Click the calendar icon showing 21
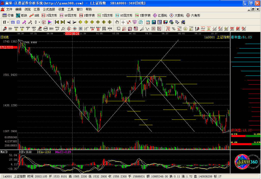The image size is (261, 179). click(148, 22)
